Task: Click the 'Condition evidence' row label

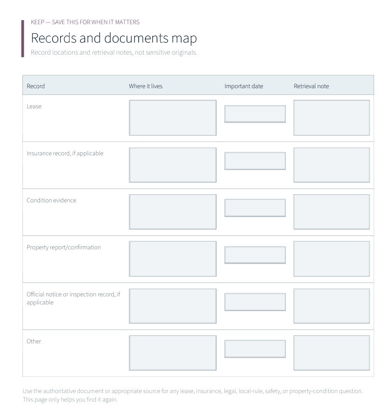Action: tap(52, 201)
